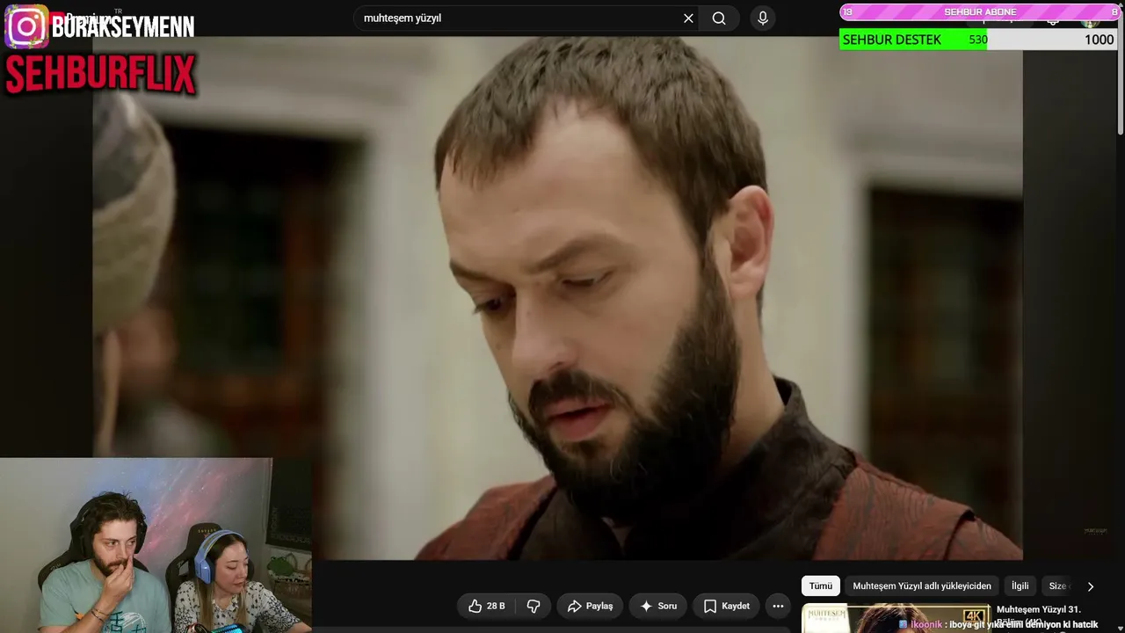
Task: Show more filter chips with right chevron
Action: (1091, 586)
